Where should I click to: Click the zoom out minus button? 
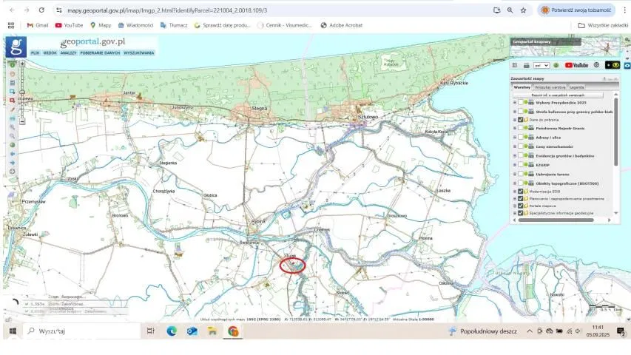coord(22,121)
